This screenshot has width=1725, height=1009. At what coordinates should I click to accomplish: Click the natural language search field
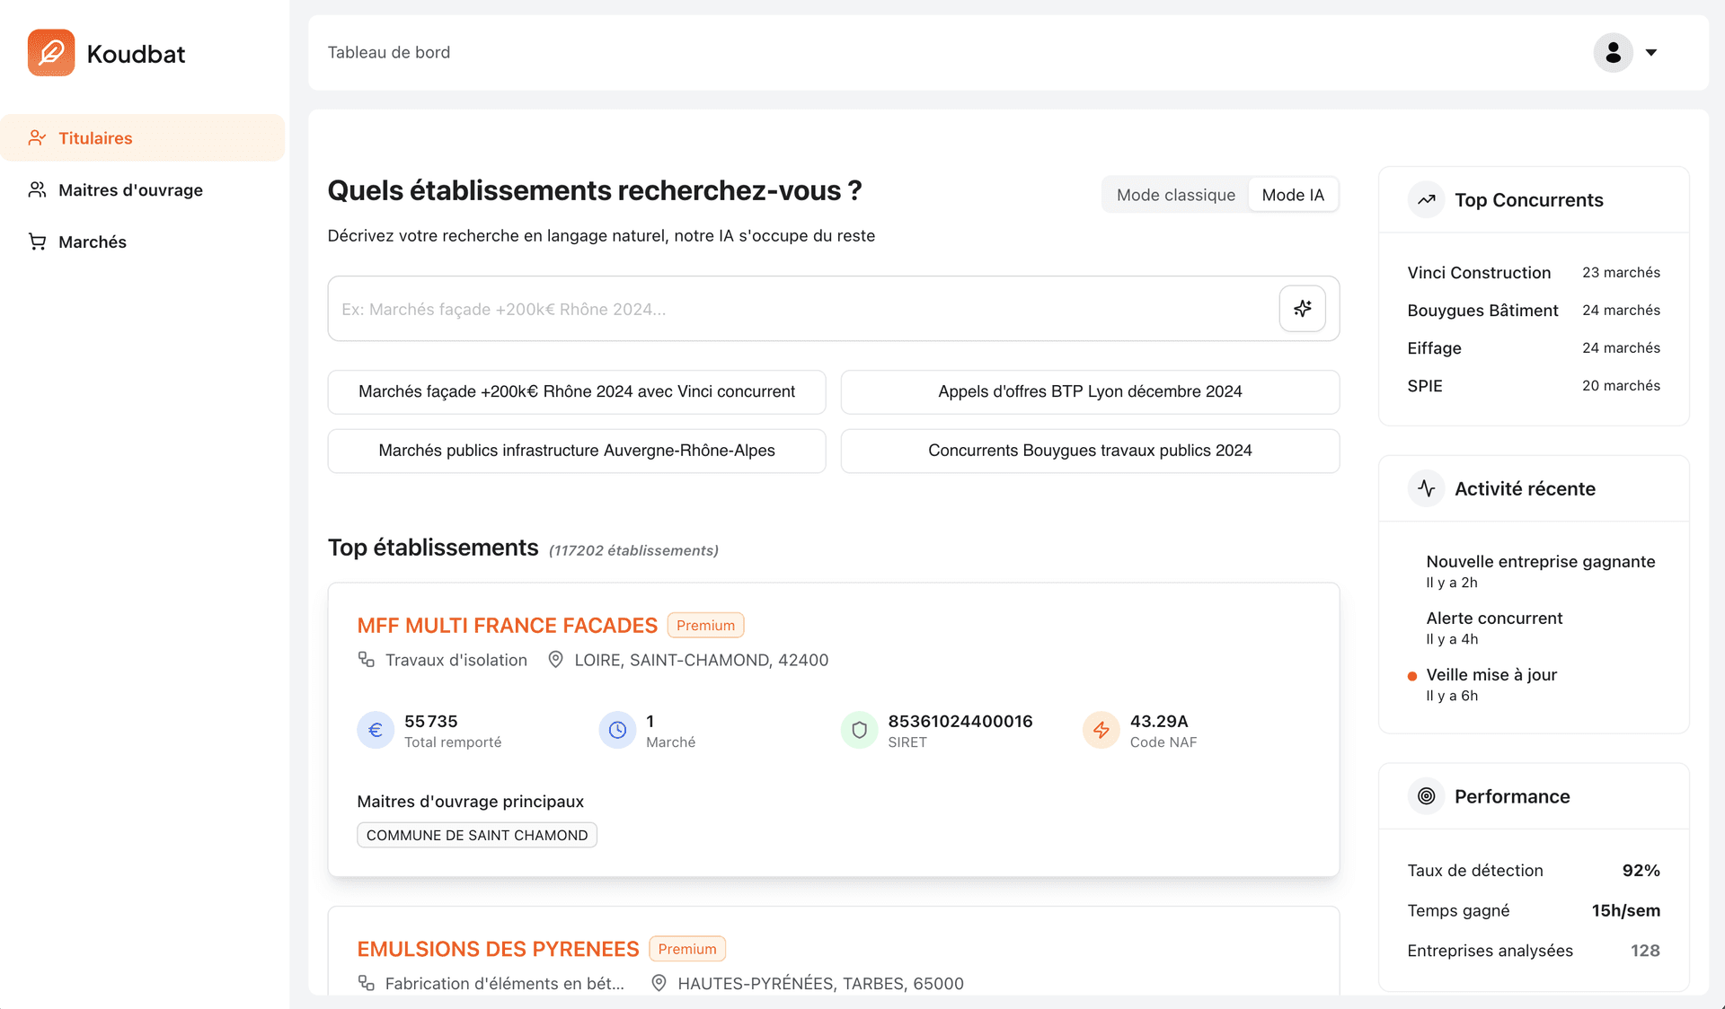point(800,309)
